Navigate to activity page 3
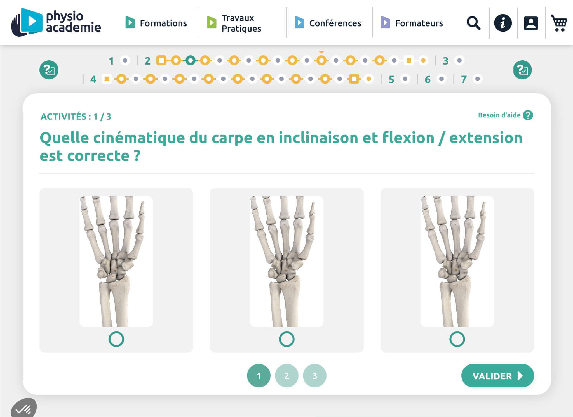573x417 pixels. (314, 375)
